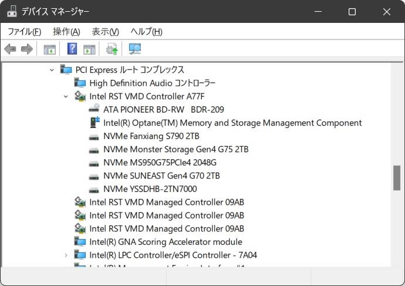The image size is (405, 286).
Task: Select Intel RST VMD Controller A77F label
Action: [147, 96]
